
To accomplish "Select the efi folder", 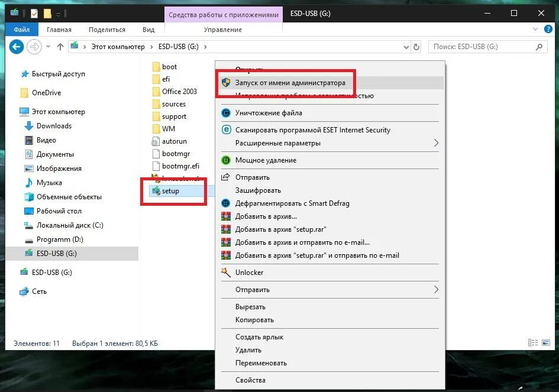I will point(166,79).
